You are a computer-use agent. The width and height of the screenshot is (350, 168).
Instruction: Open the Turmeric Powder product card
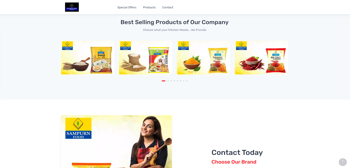click(x=203, y=57)
